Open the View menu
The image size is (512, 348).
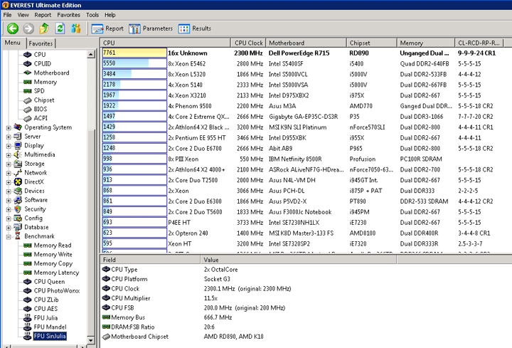click(23, 15)
